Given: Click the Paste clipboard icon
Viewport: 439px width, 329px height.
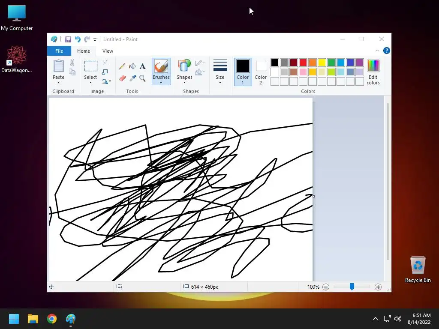Looking at the screenshot, I should (x=58, y=66).
